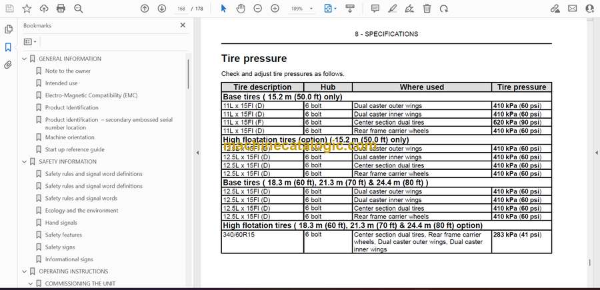Click the page number field showing 168
600x290 pixels.
coord(181,9)
